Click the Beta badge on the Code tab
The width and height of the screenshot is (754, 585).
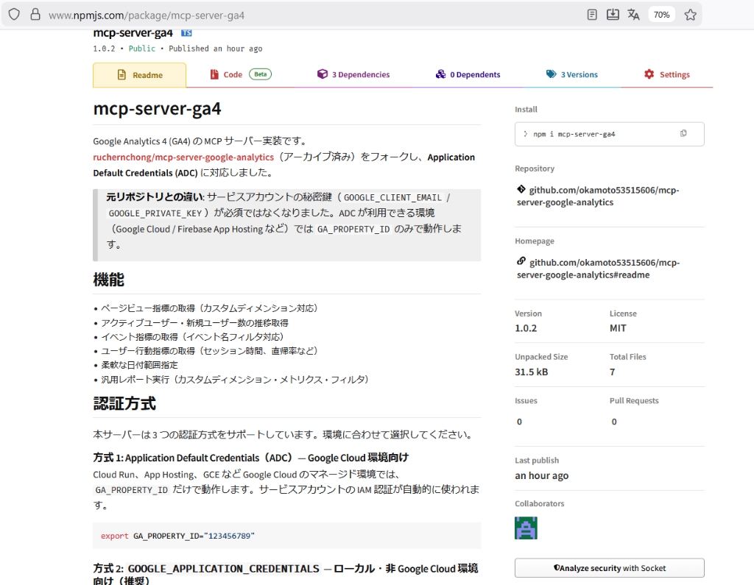pos(260,74)
